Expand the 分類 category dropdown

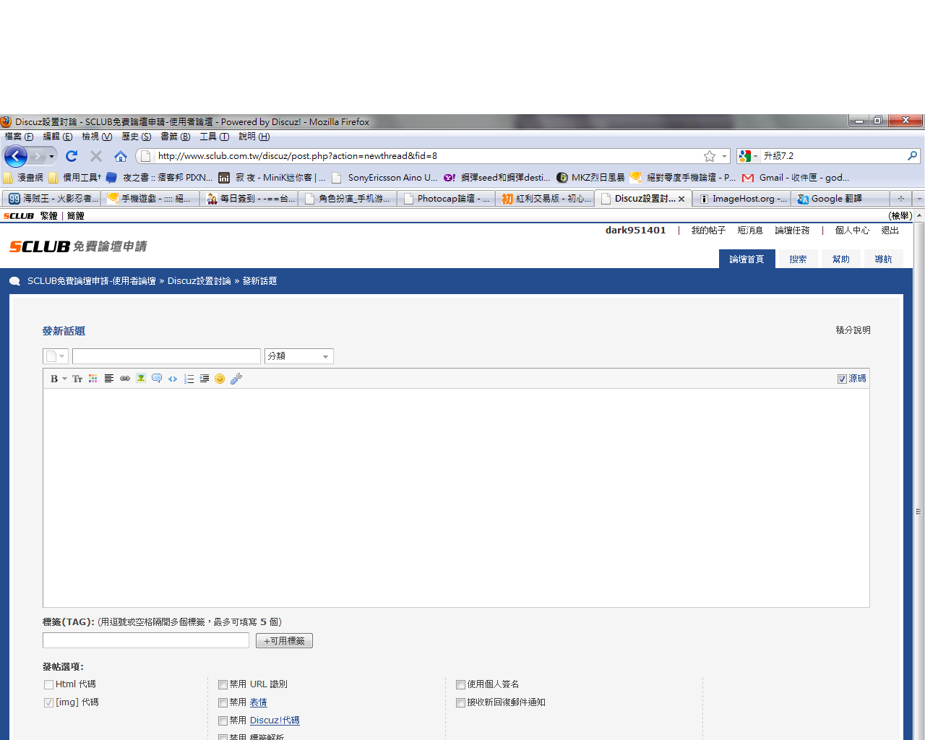(298, 356)
